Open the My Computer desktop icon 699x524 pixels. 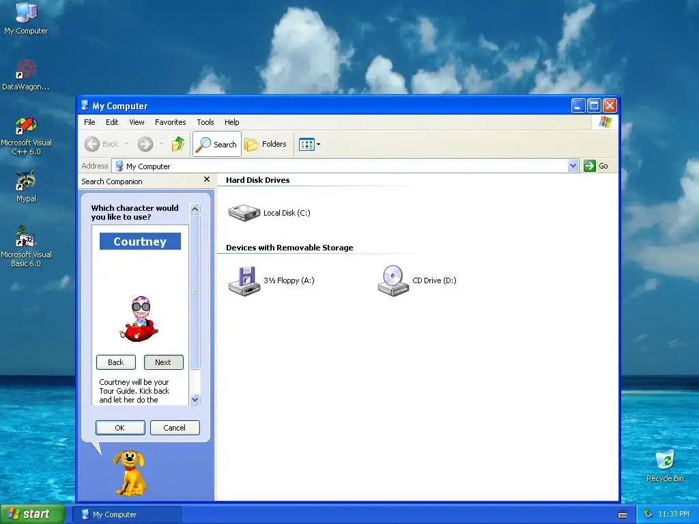coord(26,18)
